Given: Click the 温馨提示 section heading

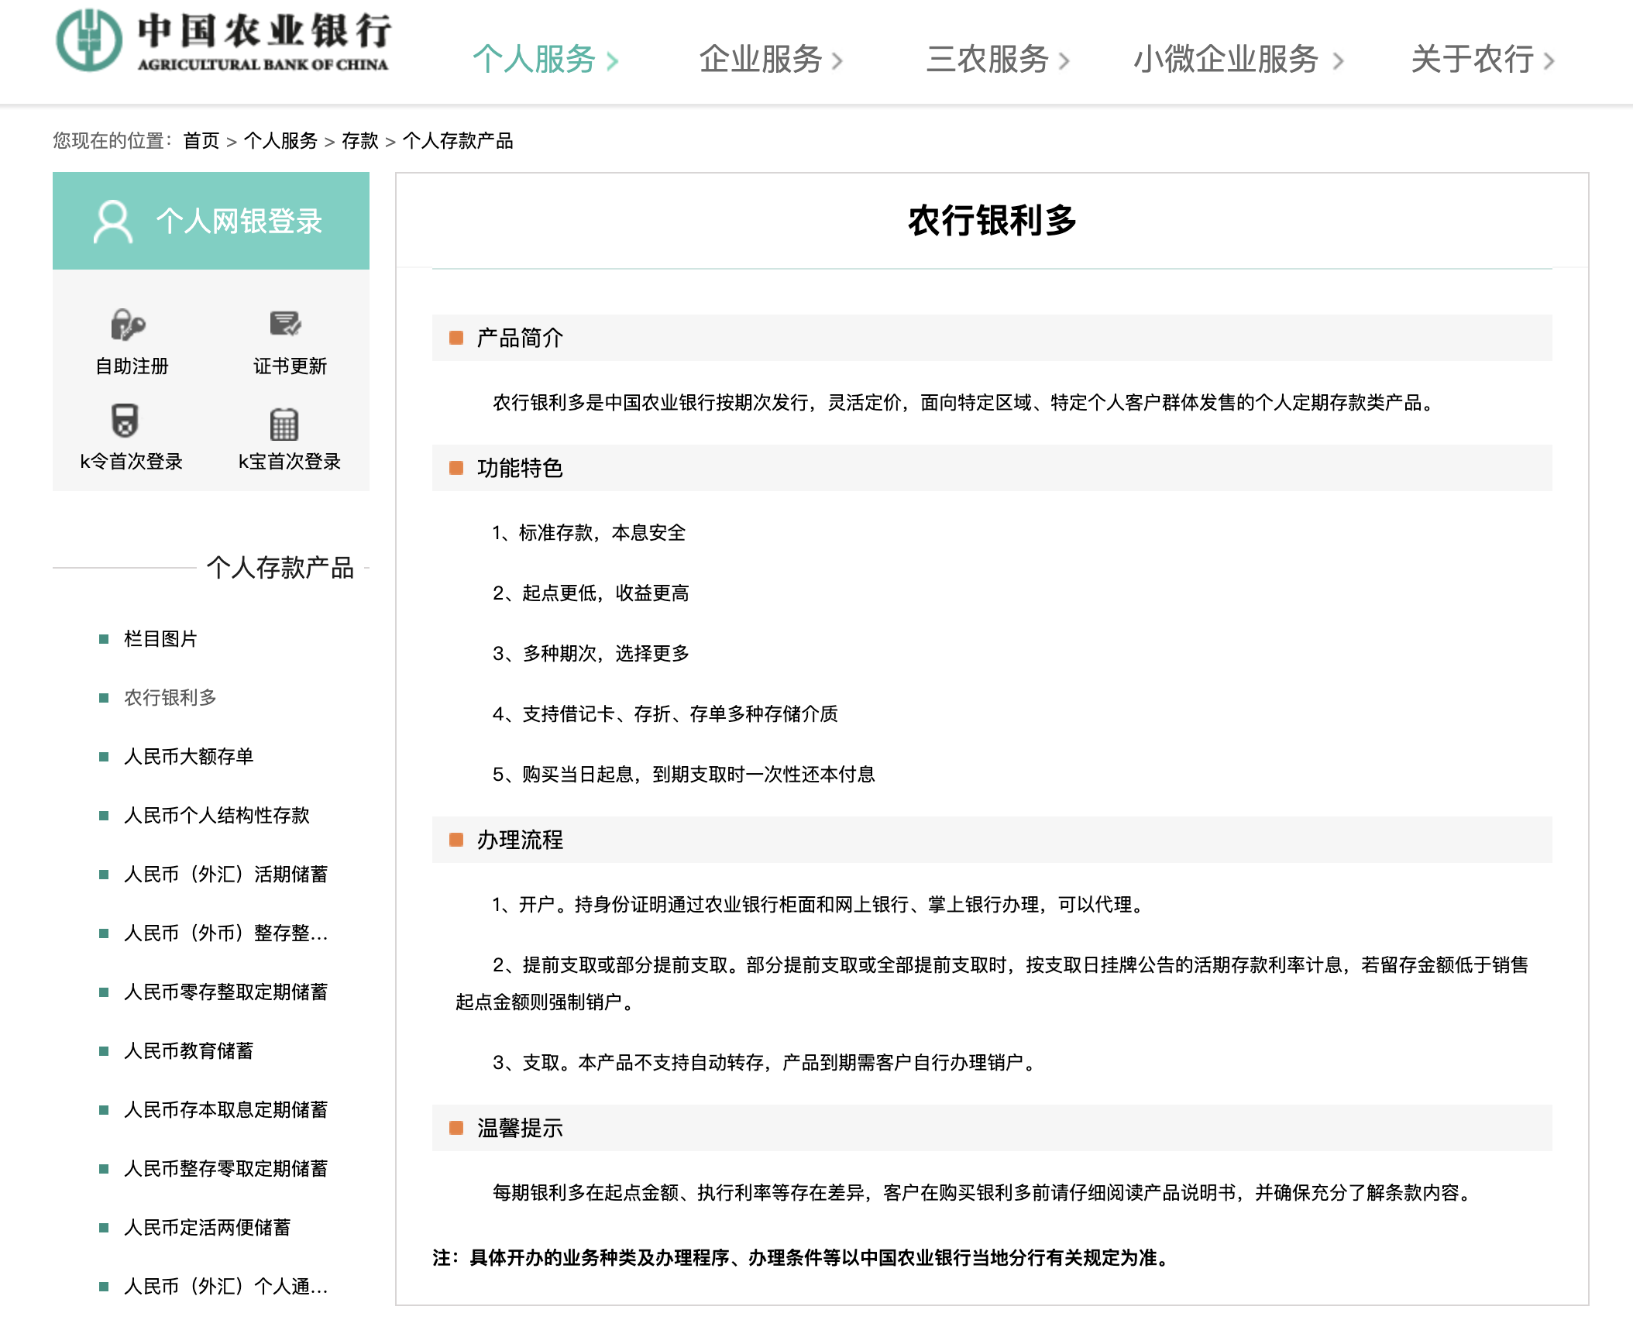Looking at the screenshot, I should click(x=520, y=1129).
